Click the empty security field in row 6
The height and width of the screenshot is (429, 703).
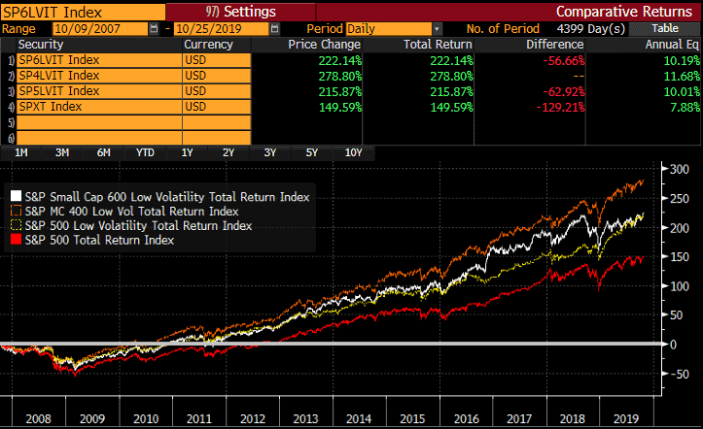point(99,138)
